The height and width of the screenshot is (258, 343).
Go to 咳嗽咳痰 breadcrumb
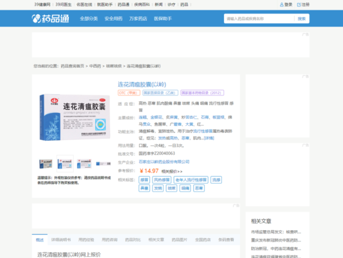click(114, 66)
